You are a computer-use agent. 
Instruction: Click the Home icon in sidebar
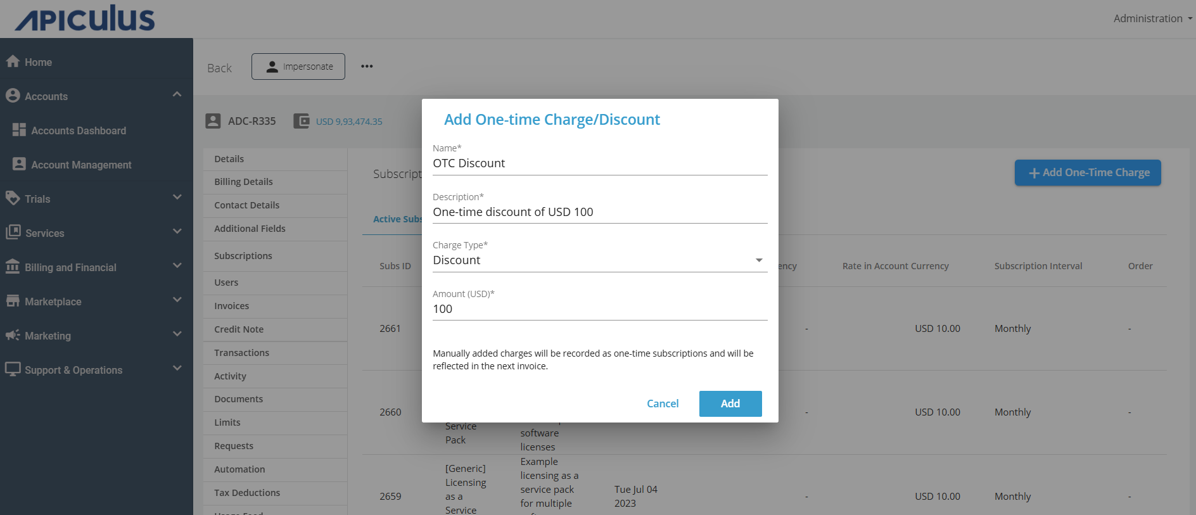(13, 61)
